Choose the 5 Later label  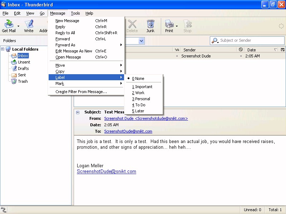[143, 111]
